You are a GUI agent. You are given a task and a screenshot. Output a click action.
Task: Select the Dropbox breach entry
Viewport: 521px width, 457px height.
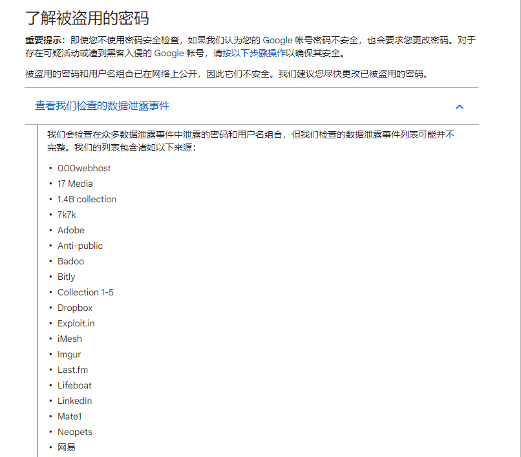(75, 308)
